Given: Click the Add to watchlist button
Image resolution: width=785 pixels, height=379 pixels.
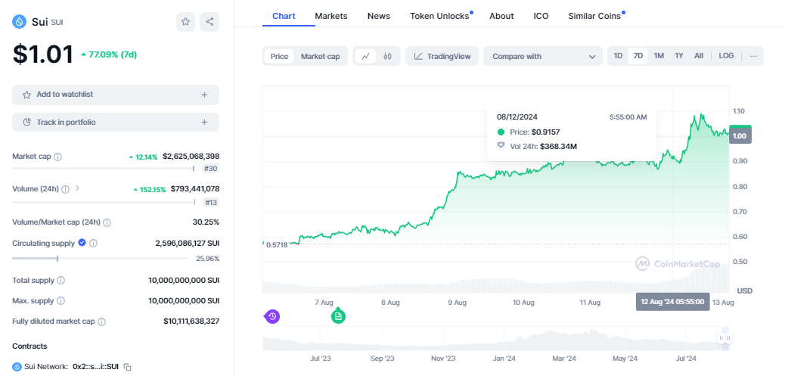Looking at the screenshot, I should (x=116, y=95).
